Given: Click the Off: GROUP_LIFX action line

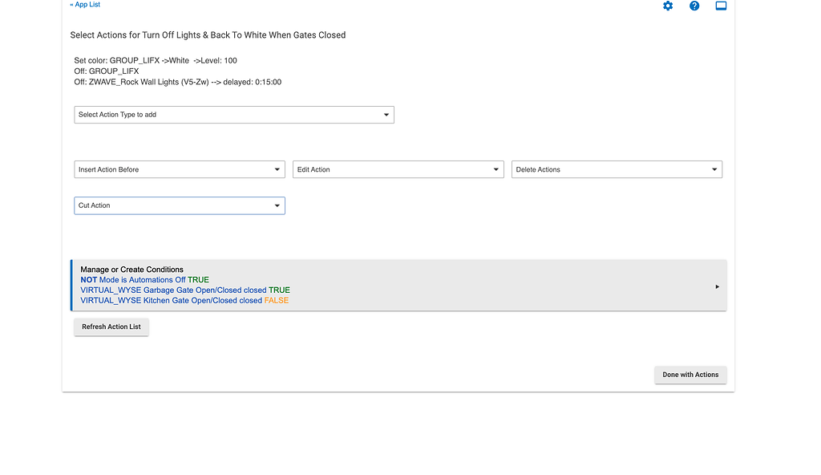Looking at the screenshot, I should point(107,71).
